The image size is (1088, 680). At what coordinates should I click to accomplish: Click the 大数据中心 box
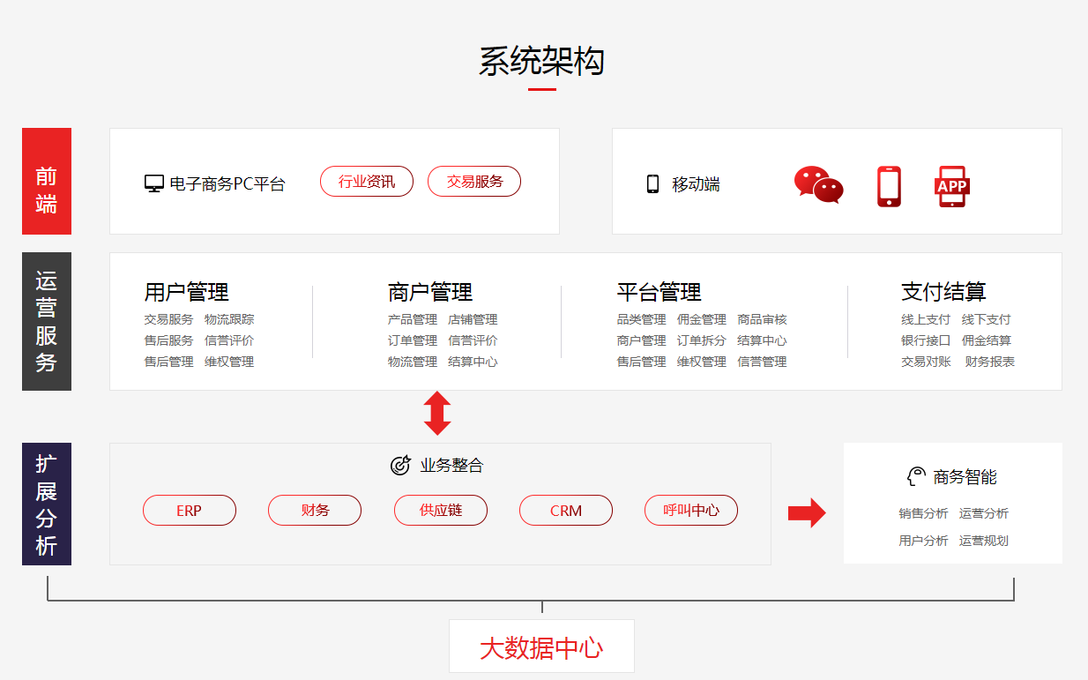(541, 647)
